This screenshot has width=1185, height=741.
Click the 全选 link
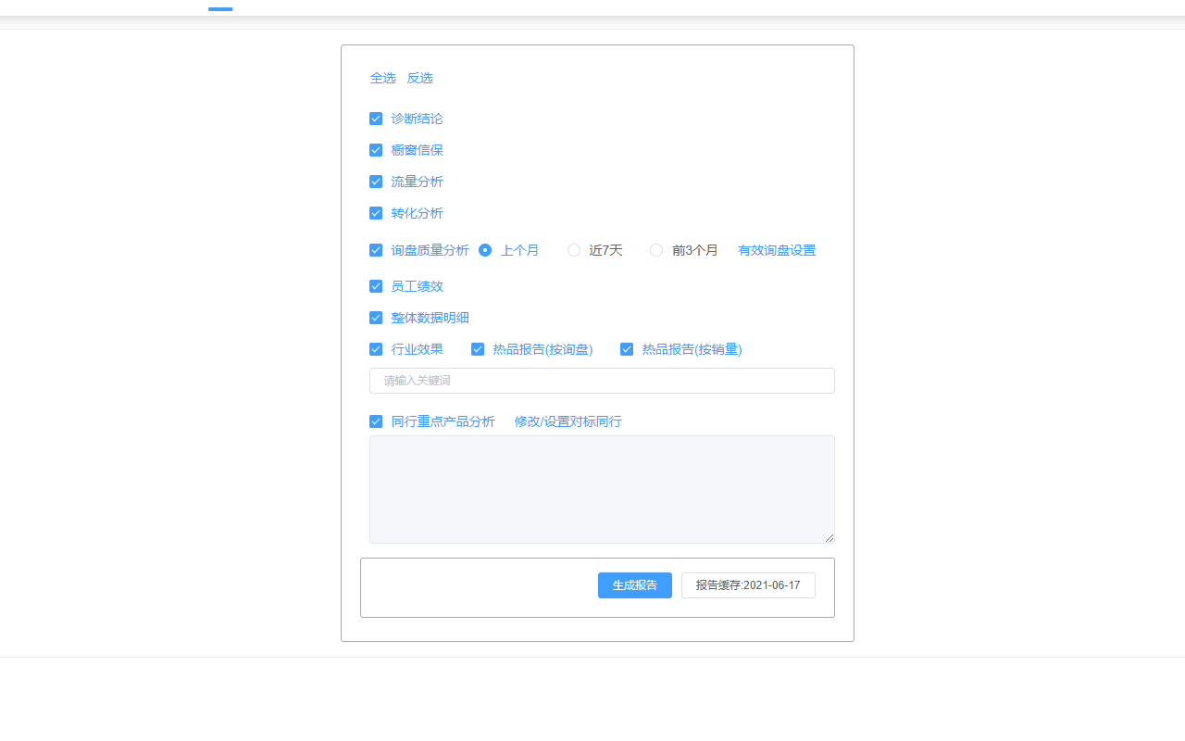click(x=383, y=78)
